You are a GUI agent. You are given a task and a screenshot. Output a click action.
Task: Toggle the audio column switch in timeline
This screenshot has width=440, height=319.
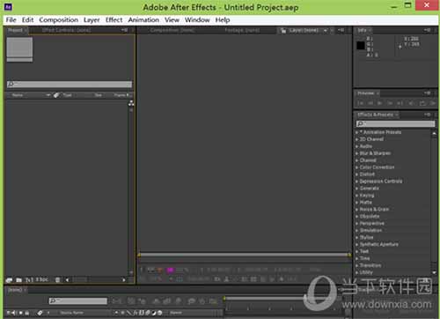coord(13,313)
